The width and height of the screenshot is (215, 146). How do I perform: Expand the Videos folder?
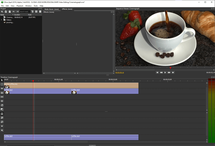point(2,20)
